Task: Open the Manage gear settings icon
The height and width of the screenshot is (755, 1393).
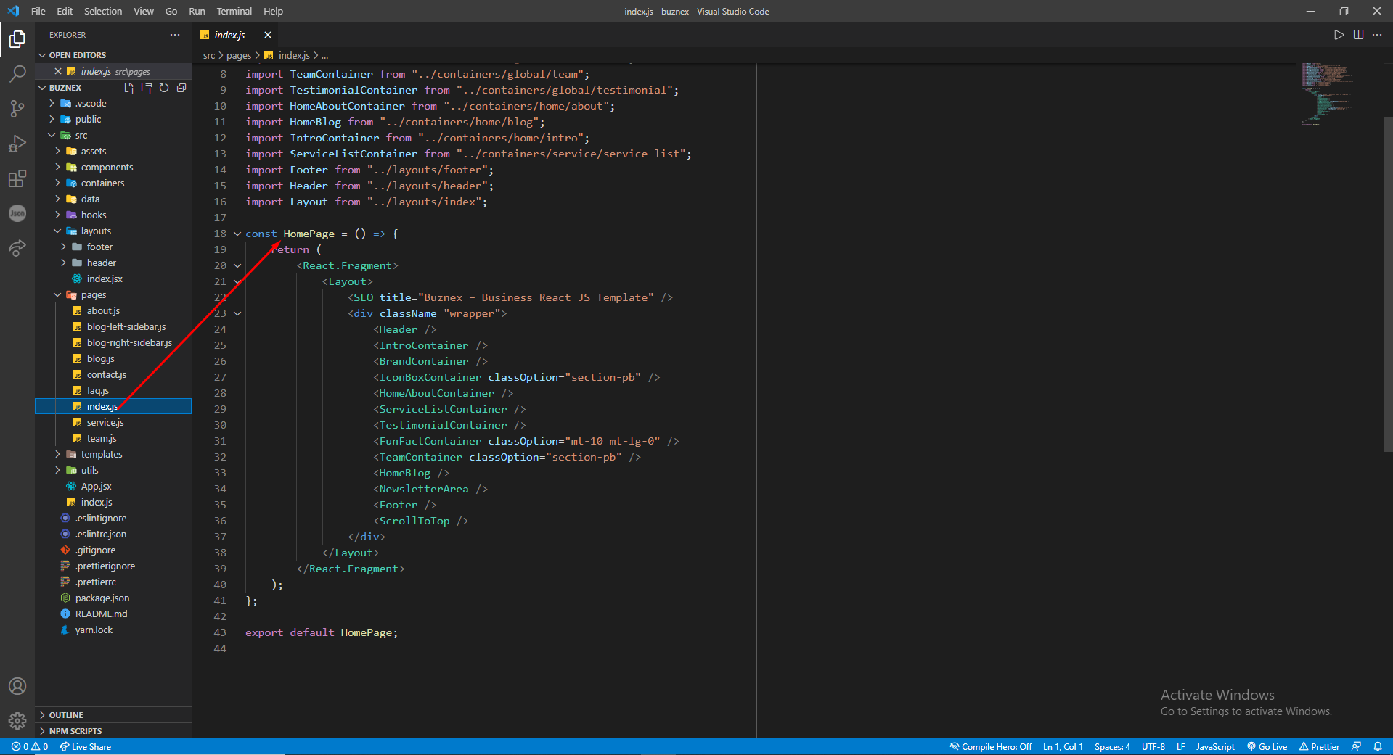Action: [x=17, y=721]
